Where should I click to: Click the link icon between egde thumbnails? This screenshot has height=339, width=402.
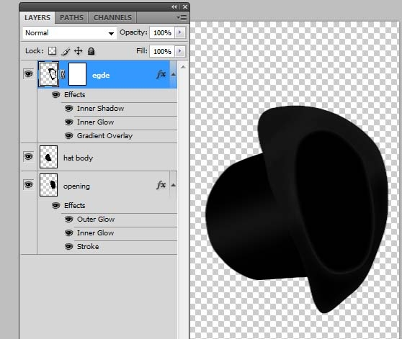(63, 75)
